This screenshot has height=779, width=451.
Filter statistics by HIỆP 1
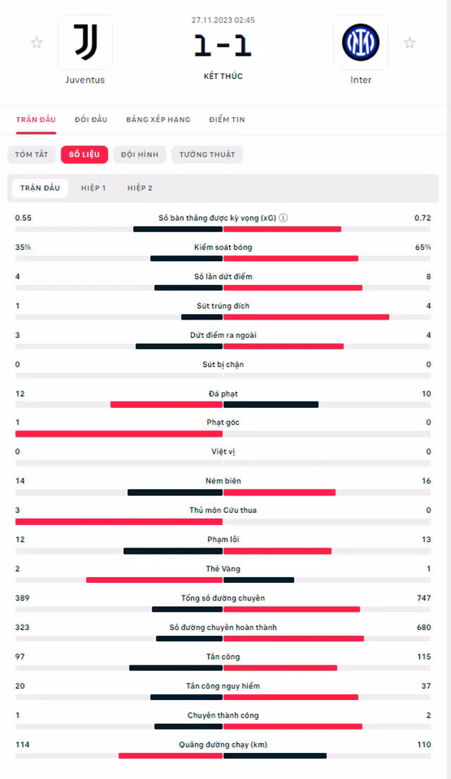tap(94, 188)
